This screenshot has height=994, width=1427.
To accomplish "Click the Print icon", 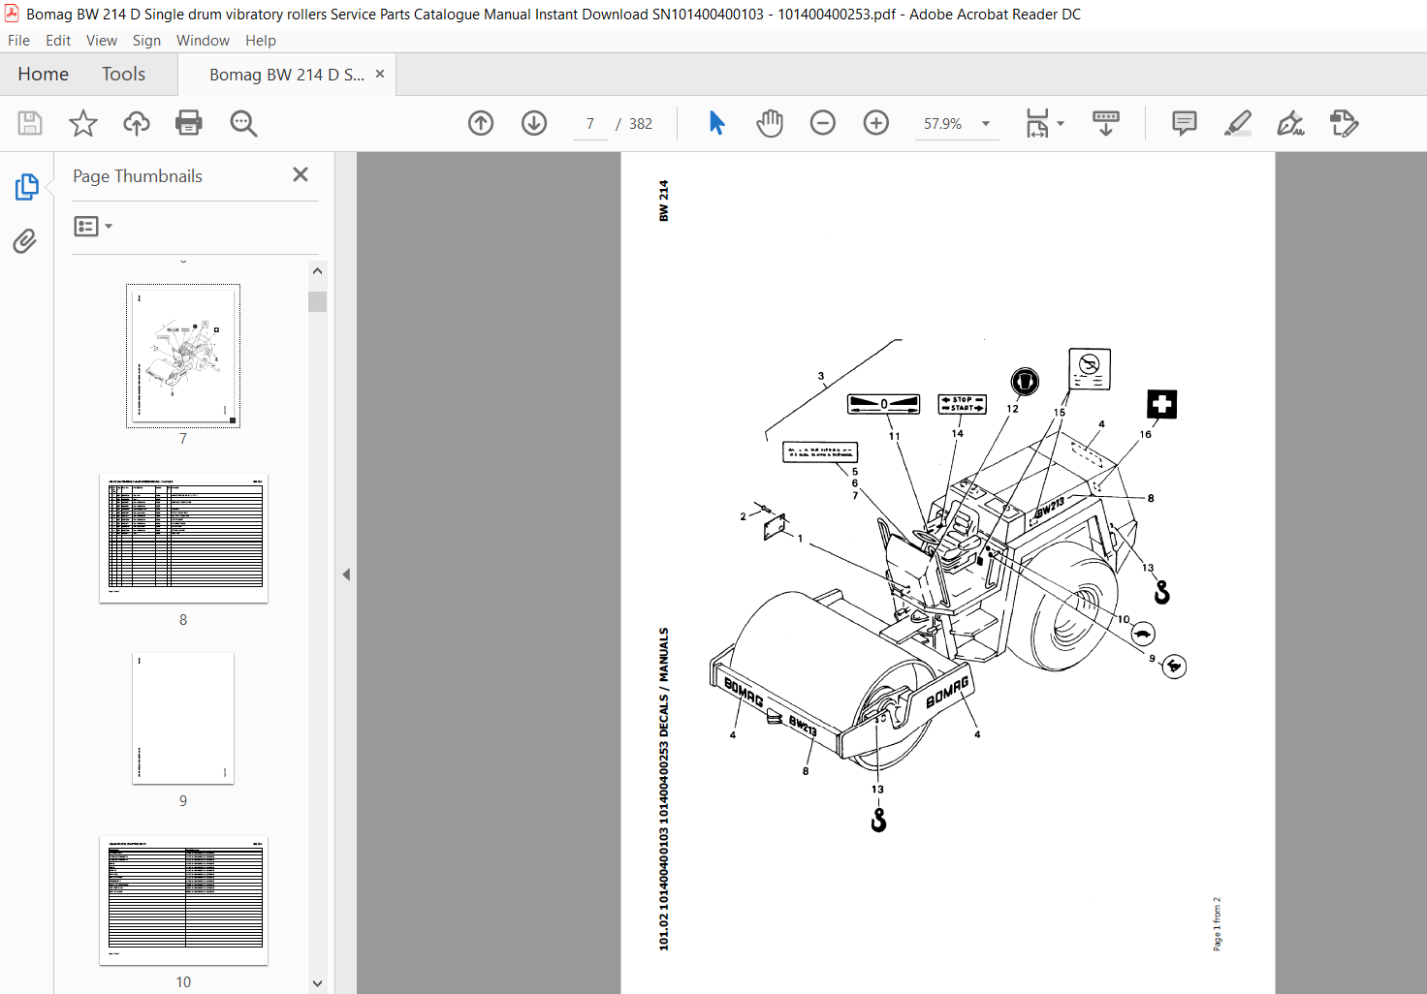I will 189,123.
